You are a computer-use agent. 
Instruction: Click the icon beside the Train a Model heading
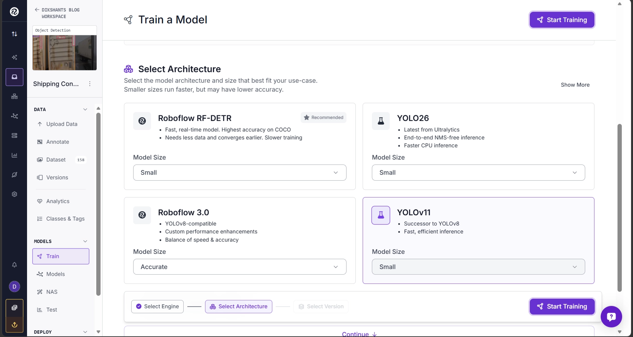pos(128,20)
